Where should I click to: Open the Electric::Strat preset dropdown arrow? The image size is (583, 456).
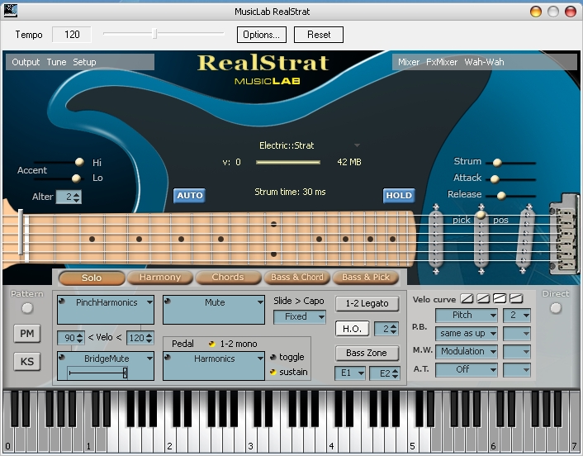point(357,145)
